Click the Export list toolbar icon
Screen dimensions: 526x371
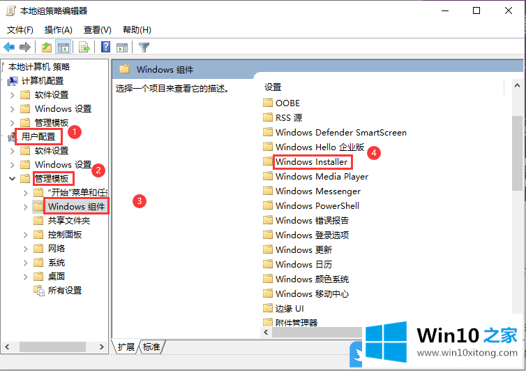[84, 48]
